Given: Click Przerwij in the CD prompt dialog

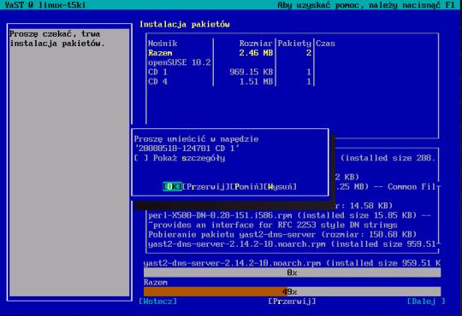Looking at the screenshot, I should pyautogui.click(x=206, y=186).
